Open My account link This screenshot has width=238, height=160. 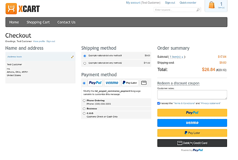click(133, 3)
